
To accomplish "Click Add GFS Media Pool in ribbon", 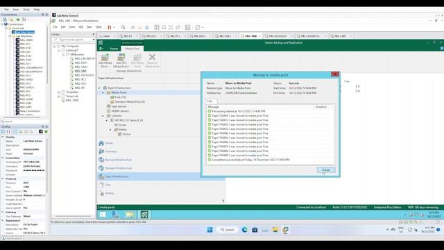I will pyautogui.click(x=121, y=60).
